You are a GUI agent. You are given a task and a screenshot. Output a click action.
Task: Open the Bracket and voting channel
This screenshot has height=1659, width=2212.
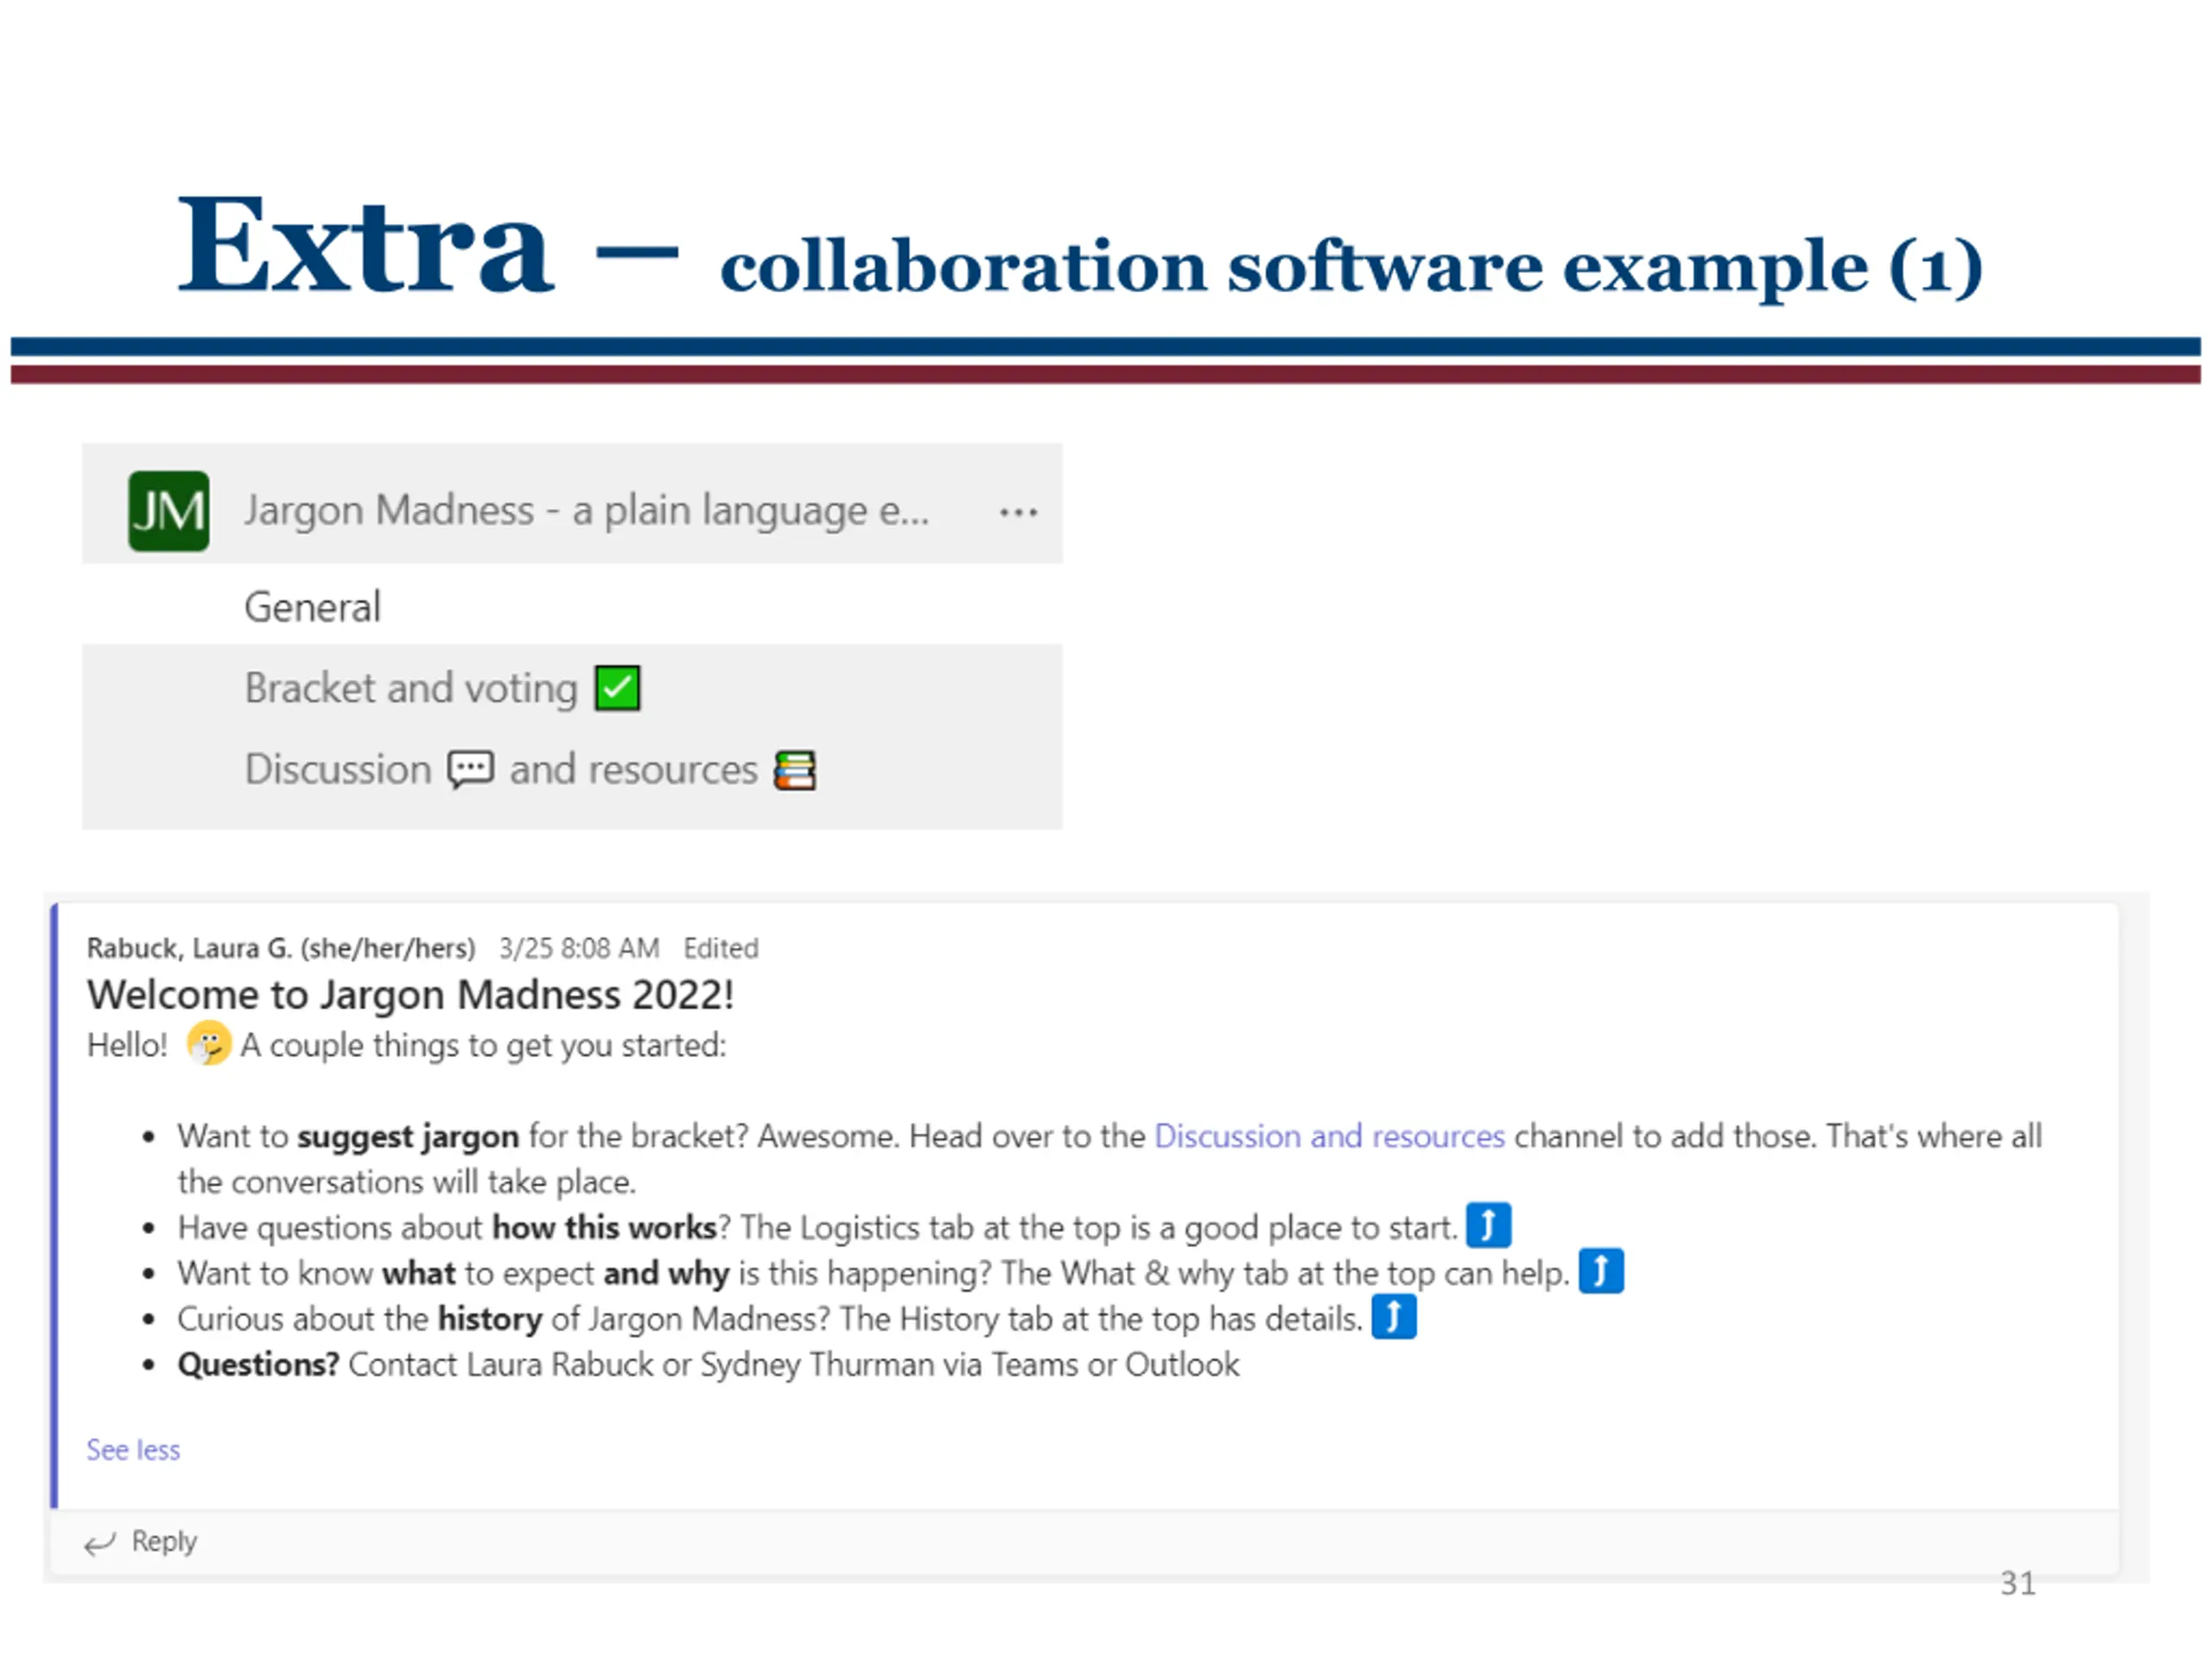572,688
